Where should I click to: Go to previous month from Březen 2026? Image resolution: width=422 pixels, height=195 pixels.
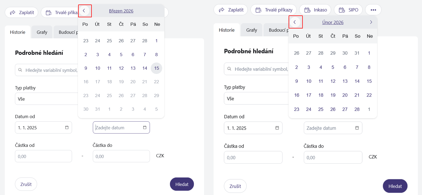[x=84, y=11]
